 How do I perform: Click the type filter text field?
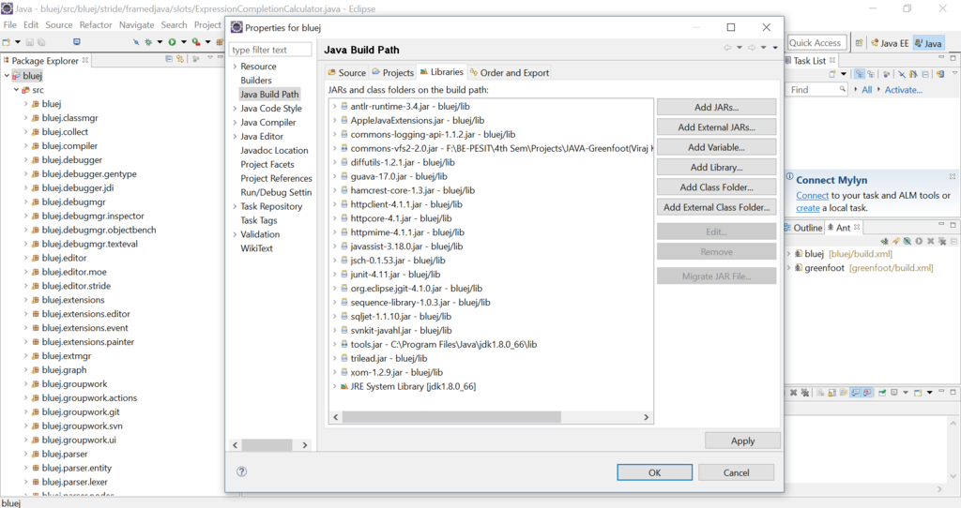tap(270, 50)
